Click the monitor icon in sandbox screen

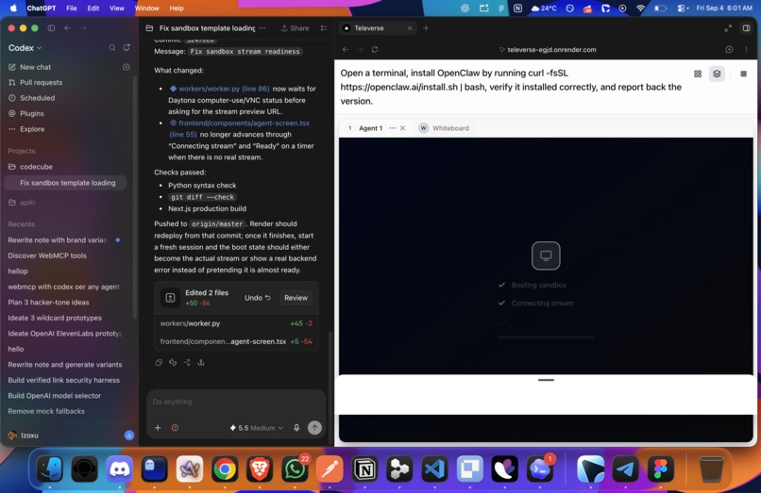click(x=546, y=255)
